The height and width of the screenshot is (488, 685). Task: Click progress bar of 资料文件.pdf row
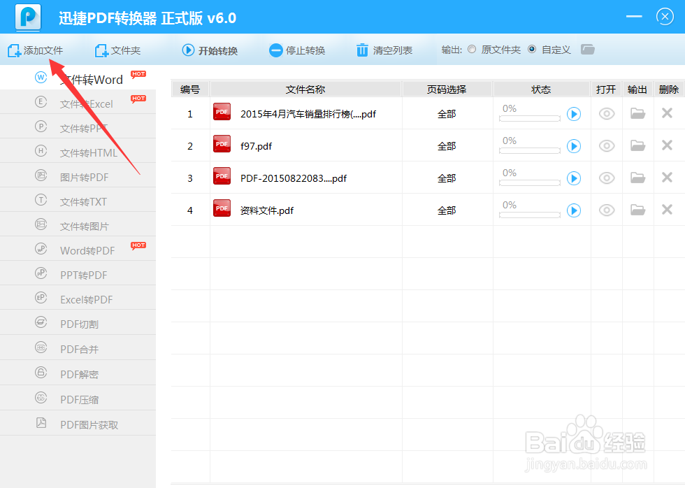[x=530, y=215]
